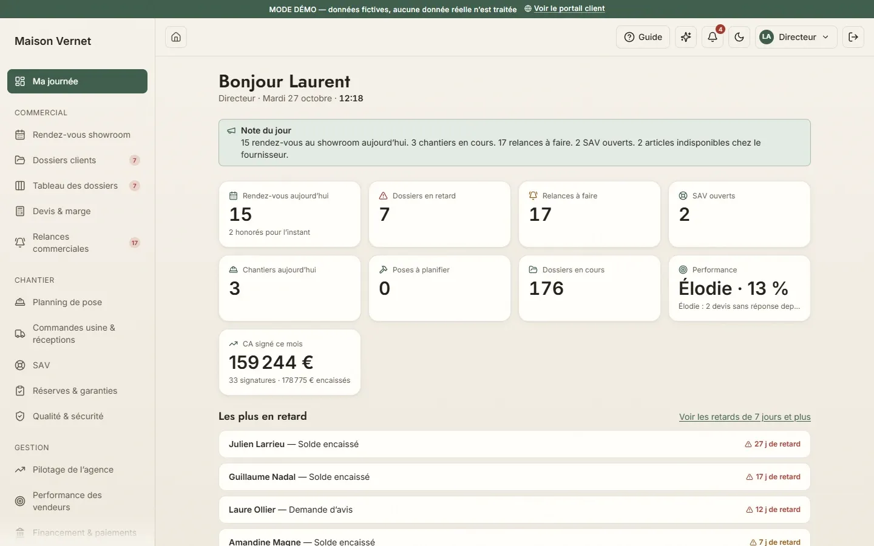Click the Rendez-vous aujourd'hui card showing 15
The height and width of the screenshot is (546, 874).
pos(290,214)
